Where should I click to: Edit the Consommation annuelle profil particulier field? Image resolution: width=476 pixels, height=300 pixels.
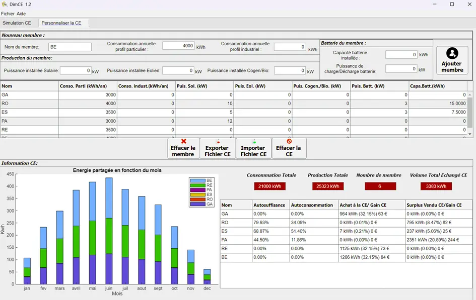[178, 46]
